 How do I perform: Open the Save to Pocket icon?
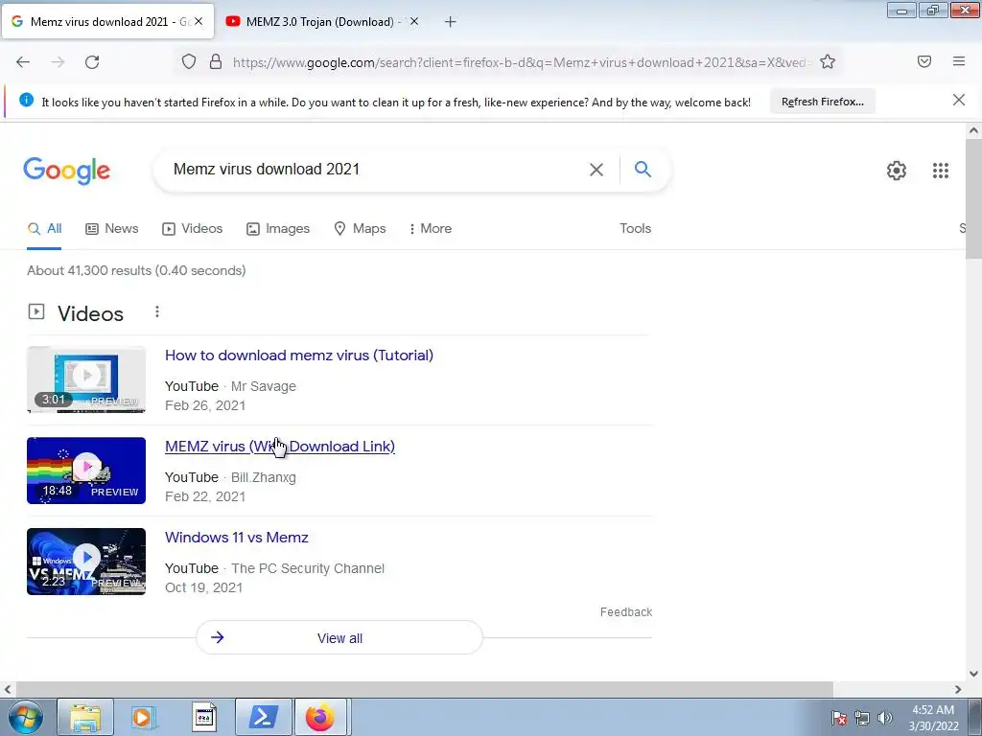pos(924,61)
